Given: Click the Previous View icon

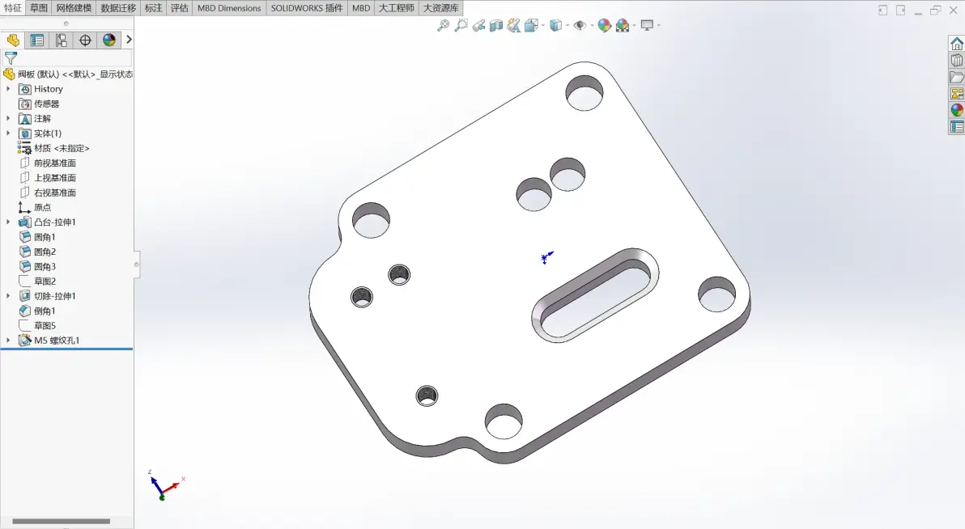Looking at the screenshot, I should pos(478,26).
